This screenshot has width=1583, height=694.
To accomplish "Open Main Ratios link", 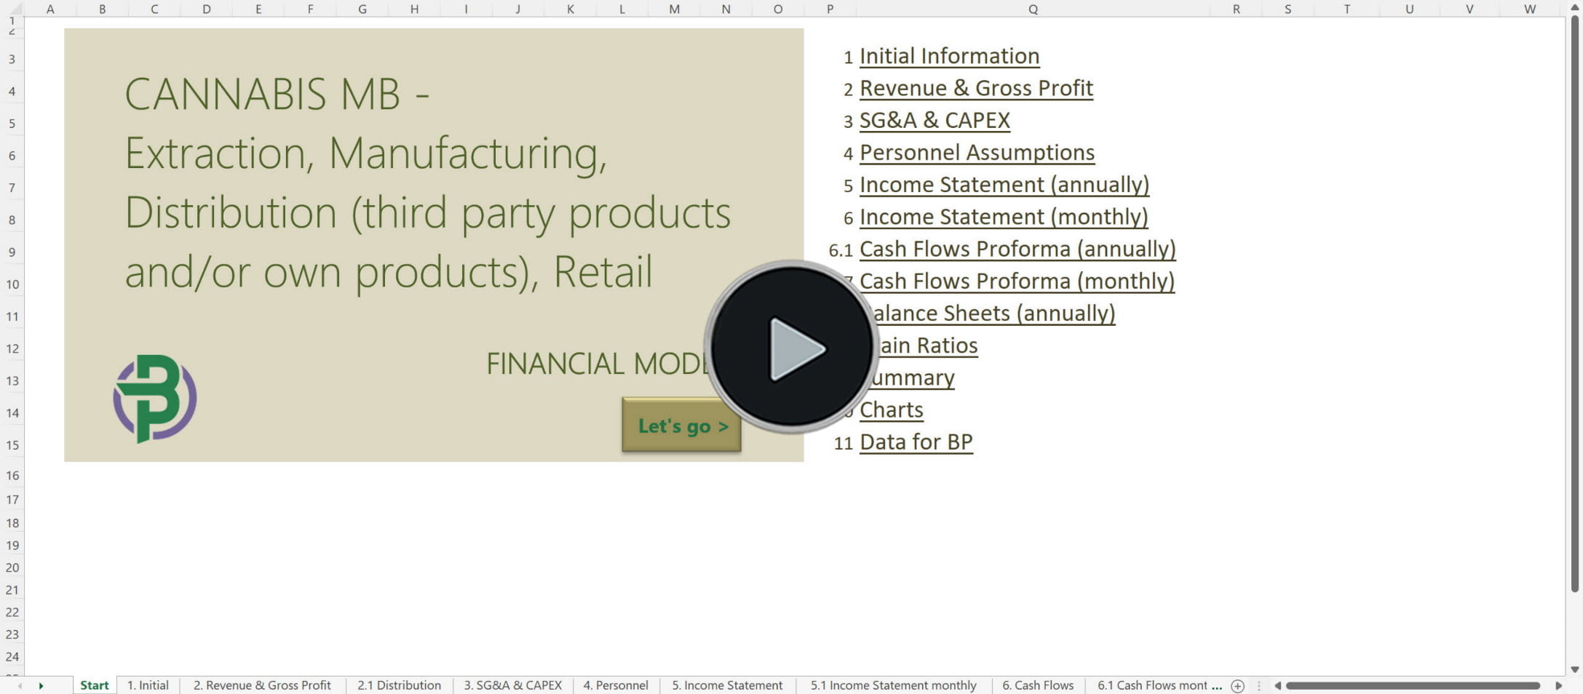I will [927, 346].
